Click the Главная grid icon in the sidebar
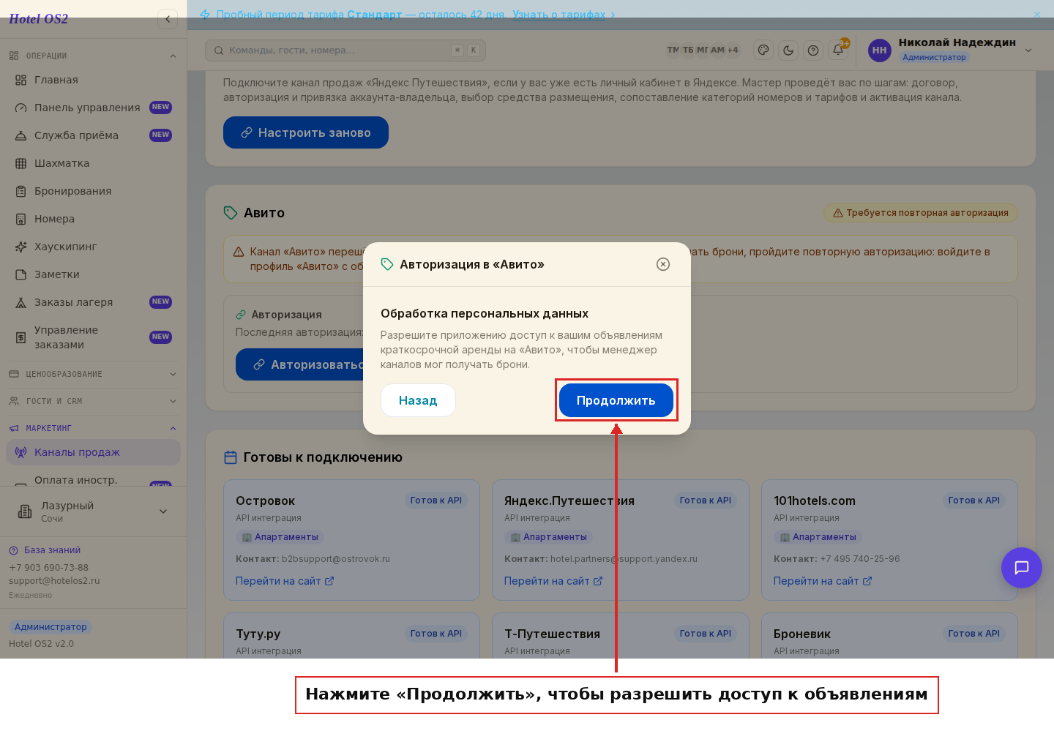Screen dimensions: 1054x731 pyautogui.click(x=20, y=80)
